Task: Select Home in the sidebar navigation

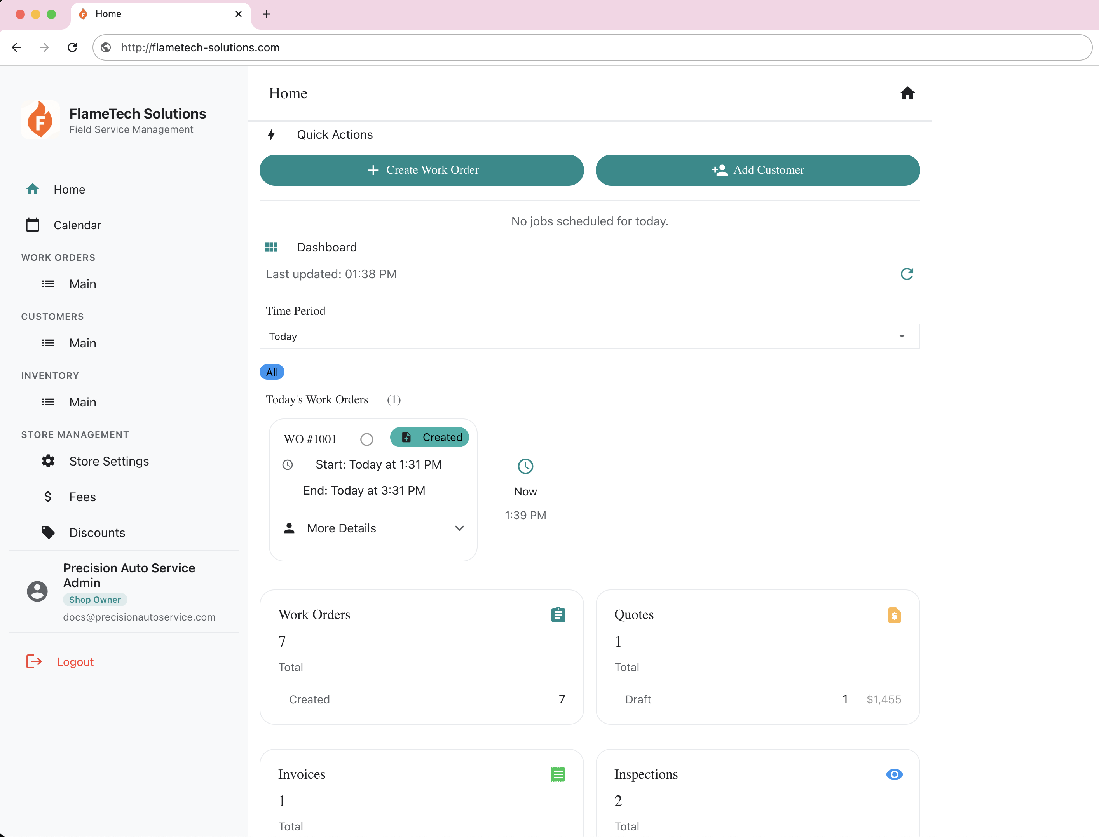Action: coord(69,189)
